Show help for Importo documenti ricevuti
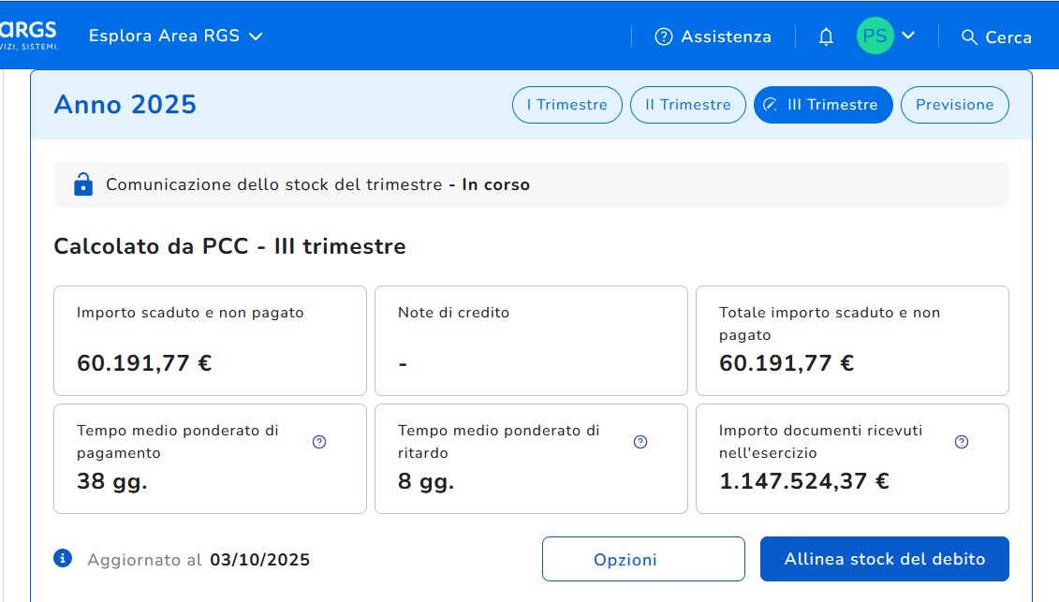Viewport: 1059px width, 602px height. 961,442
